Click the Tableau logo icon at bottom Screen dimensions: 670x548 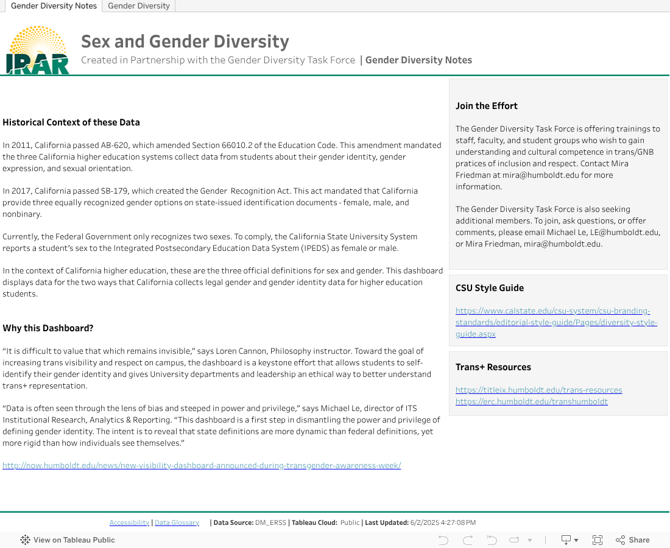(x=25, y=540)
